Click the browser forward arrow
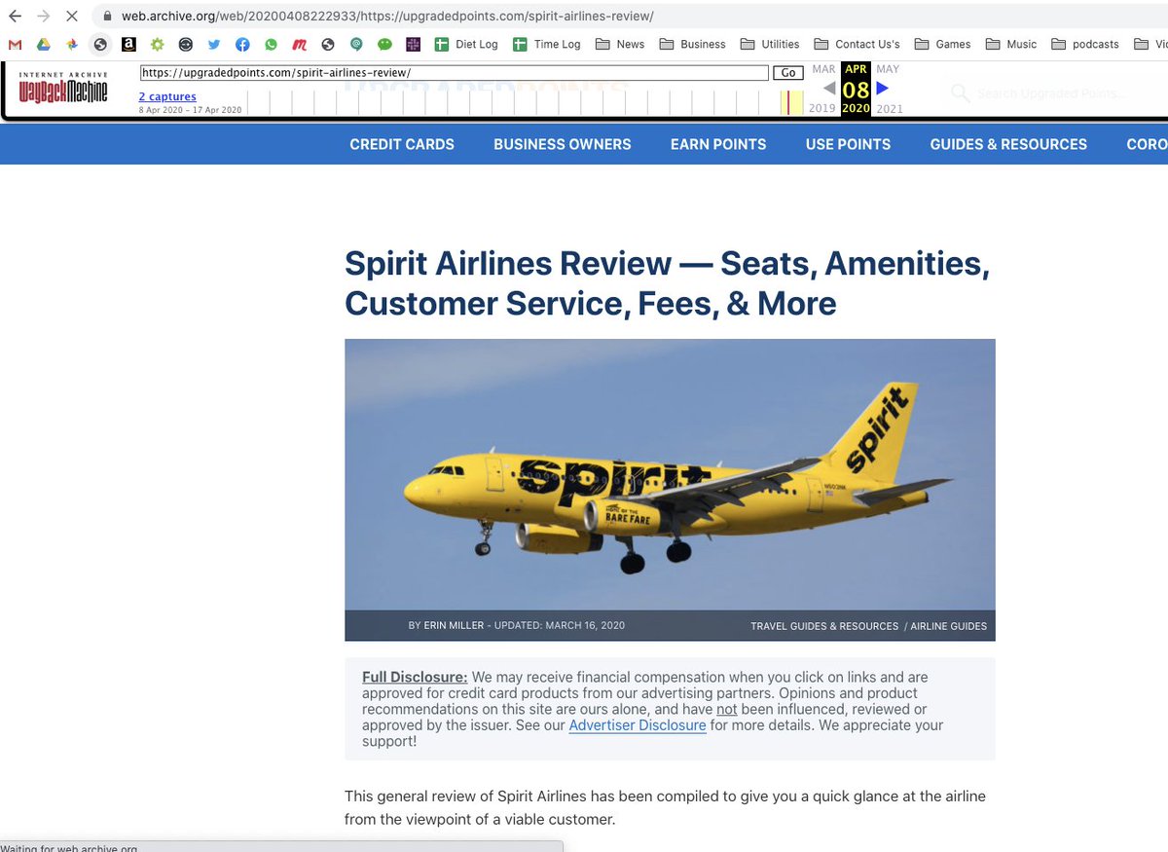The width and height of the screenshot is (1168, 852). (x=43, y=17)
